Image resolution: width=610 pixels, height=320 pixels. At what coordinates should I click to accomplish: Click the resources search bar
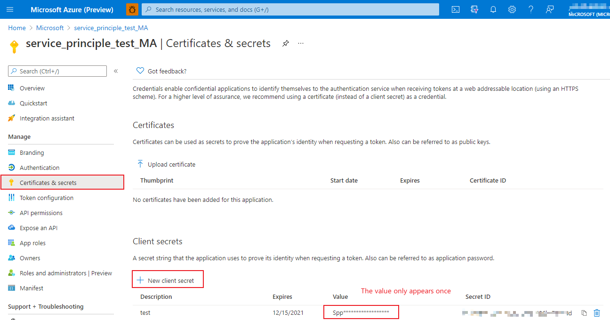(290, 9)
